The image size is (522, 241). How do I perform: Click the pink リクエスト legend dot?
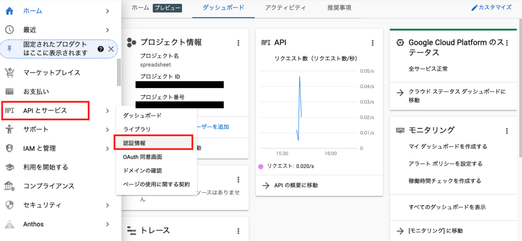[x=261, y=166]
